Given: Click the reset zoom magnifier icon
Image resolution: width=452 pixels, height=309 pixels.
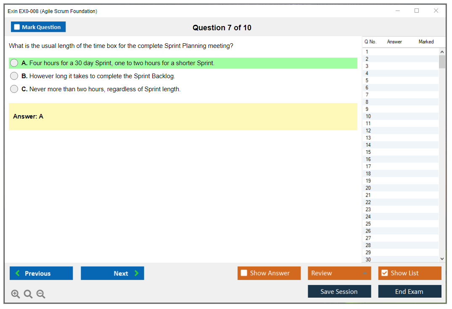Looking at the screenshot, I should 28,294.
